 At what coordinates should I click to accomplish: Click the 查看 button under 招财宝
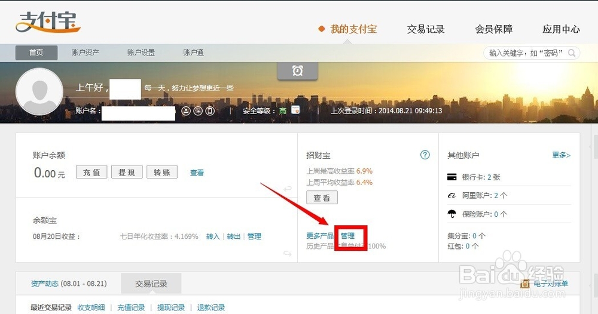click(x=322, y=198)
